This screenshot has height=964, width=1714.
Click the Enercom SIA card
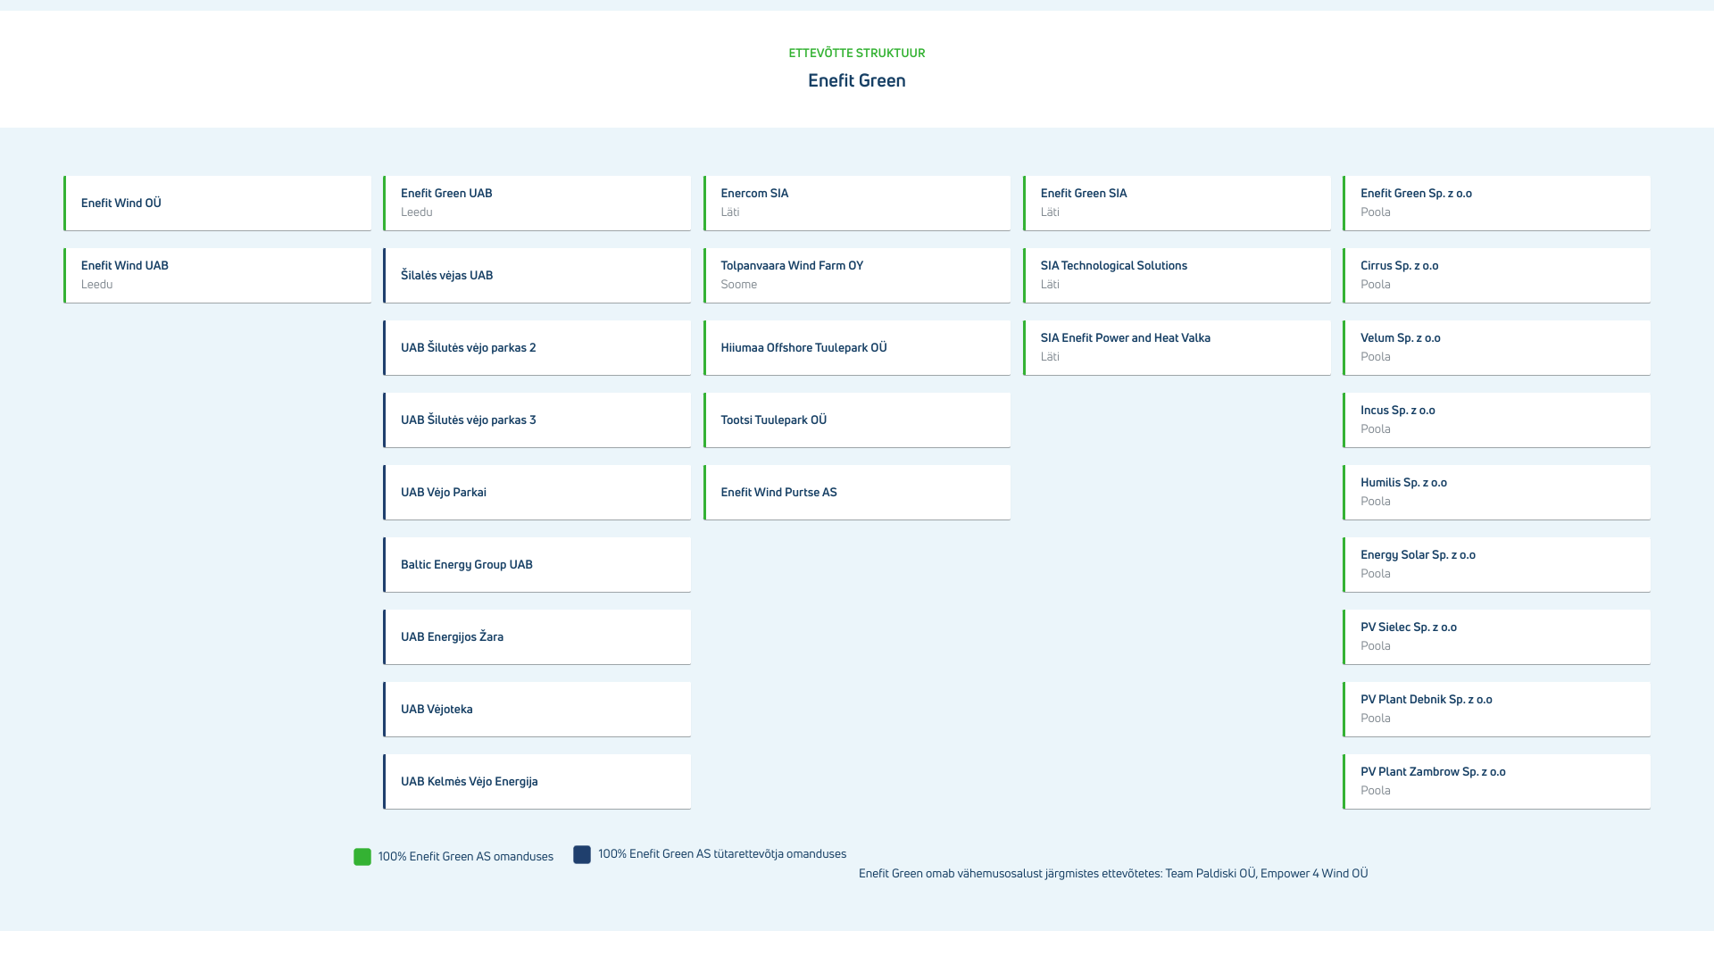857,204
